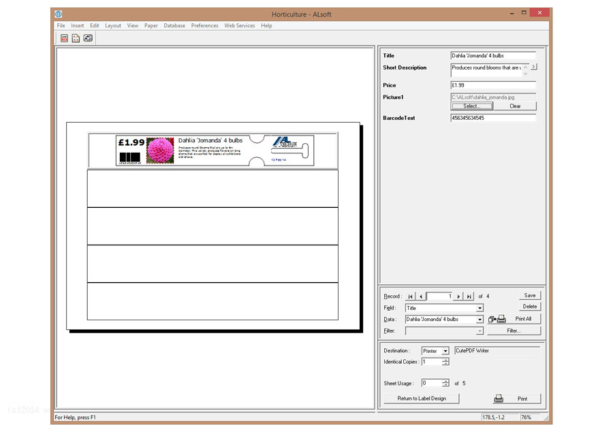
Task: Expand the Short Description editor arrow button
Action: coord(533,67)
